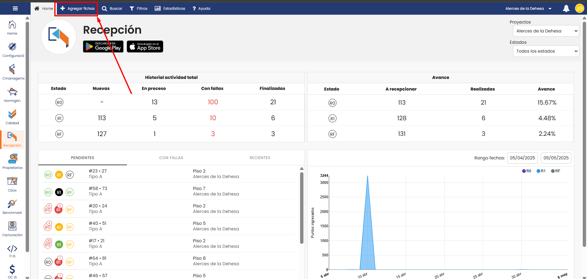Image resolution: width=587 pixels, height=279 pixels.
Task: Click the start date field 05/04/2025
Action: coord(522,158)
